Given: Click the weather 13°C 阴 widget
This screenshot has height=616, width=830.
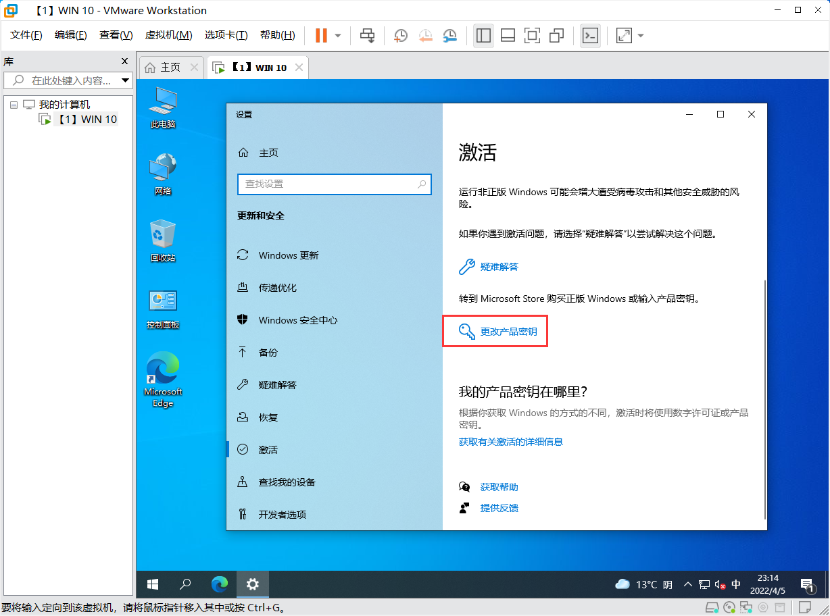Looking at the screenshot, I should tap(643, 584).
